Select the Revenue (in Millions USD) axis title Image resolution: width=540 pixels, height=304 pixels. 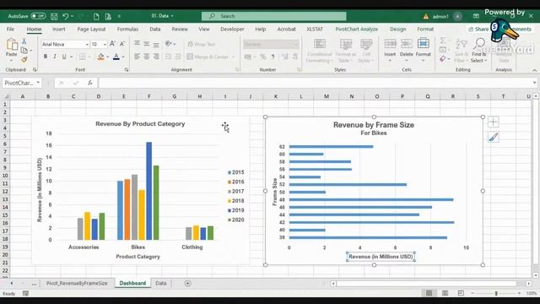[381, 257]
